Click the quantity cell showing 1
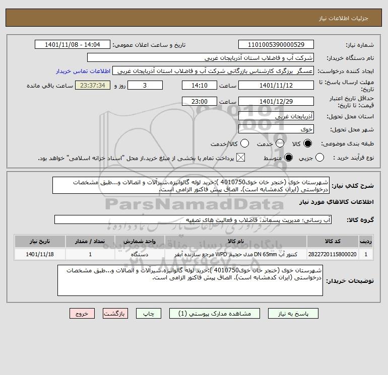388x375 pixels. coord(90,254)
